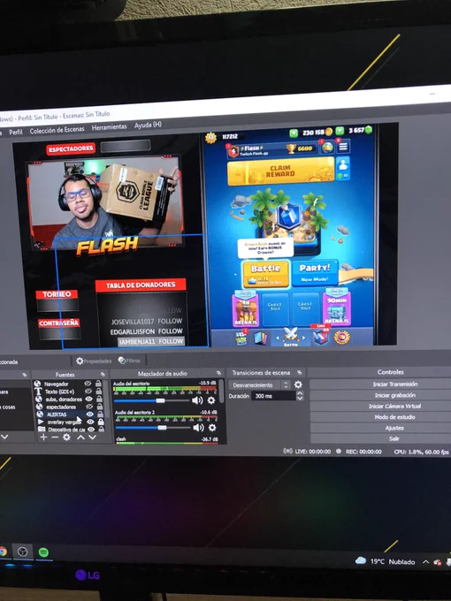Click Iniciar Transmisión button
This screenshot has height=601, width=451.
(x=395, y=384)
